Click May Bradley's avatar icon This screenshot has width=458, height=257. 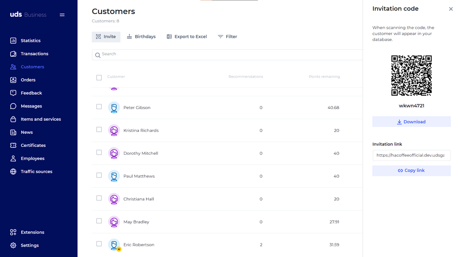114,222
